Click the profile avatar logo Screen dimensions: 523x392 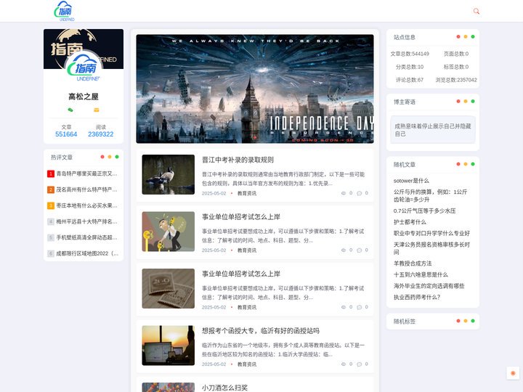point(84,68)
